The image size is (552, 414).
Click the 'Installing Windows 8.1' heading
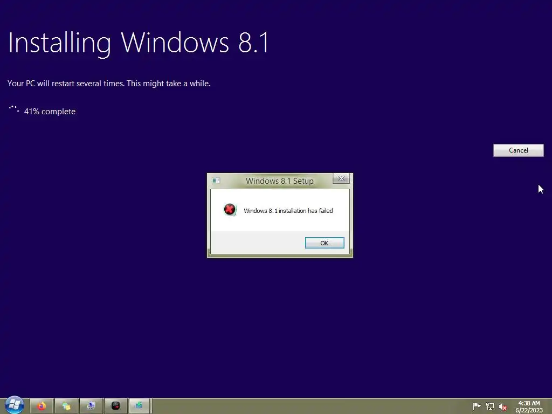coord(139,43)
